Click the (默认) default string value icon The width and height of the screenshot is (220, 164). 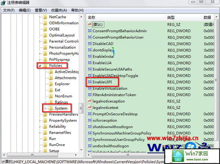[x=90, y=24]
